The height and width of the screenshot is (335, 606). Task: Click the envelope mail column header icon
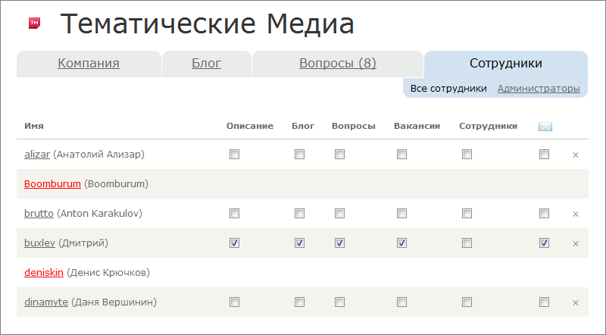tap(545, 127)
